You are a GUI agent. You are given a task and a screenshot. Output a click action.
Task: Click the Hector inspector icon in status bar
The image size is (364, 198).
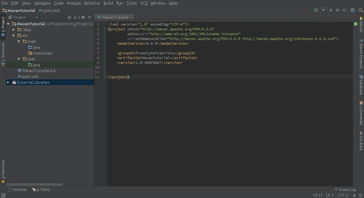tap(360, 196)
